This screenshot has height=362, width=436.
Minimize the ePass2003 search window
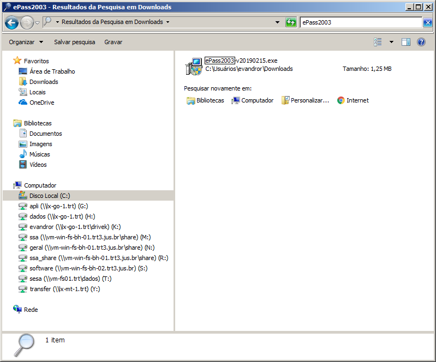pyautogui.click(x=409, y=7)
